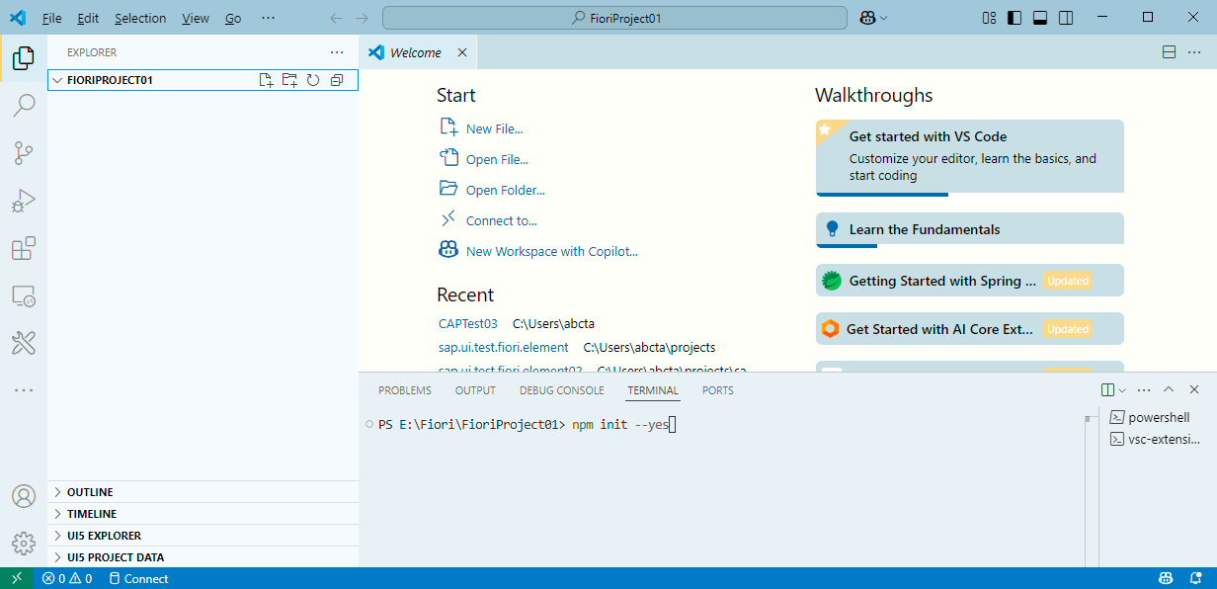Open editor More Actions ellipsis
The height and width of the screenshot is (589, 1217).
(1194, 52)
